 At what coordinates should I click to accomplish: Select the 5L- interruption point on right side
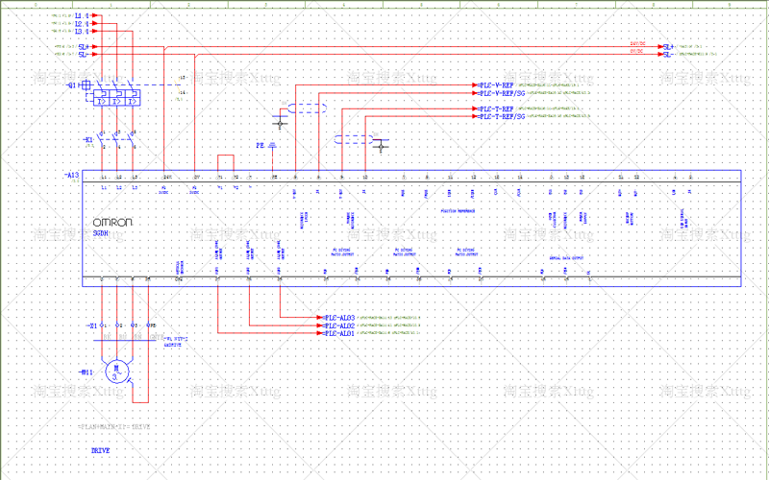click(666, 55)
